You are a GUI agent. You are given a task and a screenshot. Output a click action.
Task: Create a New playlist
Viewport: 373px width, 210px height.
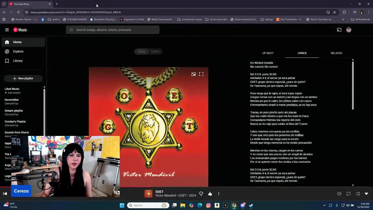pos(23,78)
